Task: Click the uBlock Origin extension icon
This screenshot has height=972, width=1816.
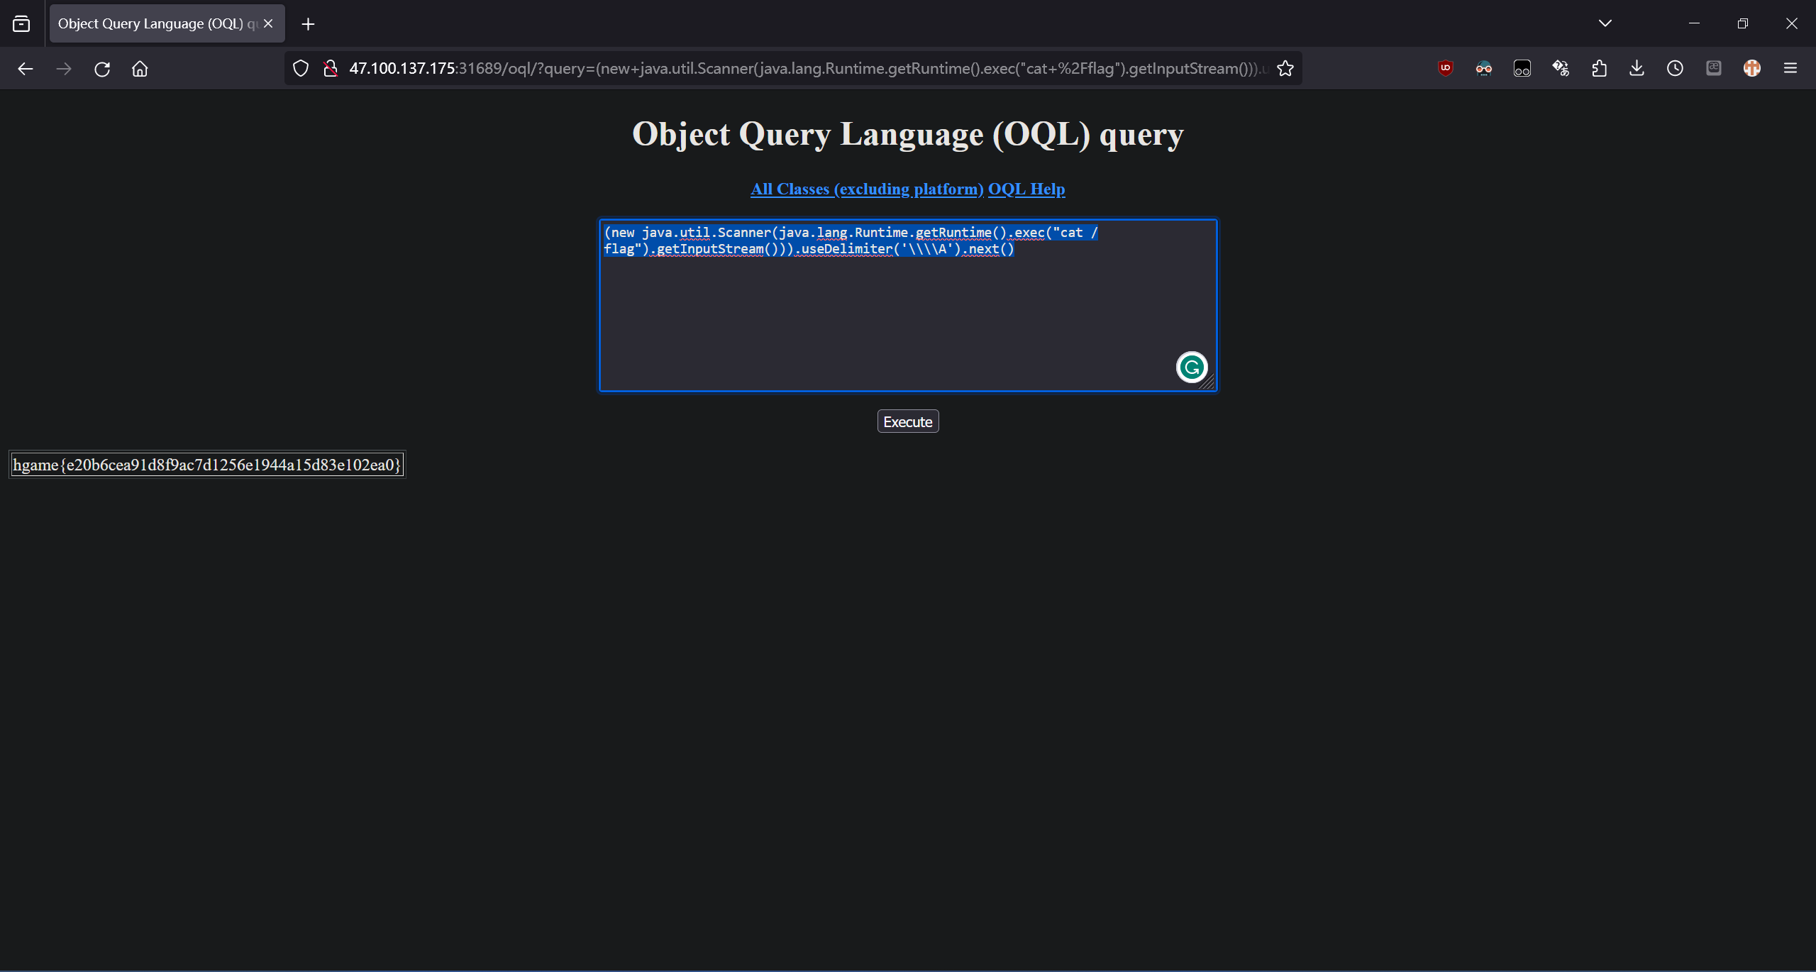Action: pos(1445,69)
